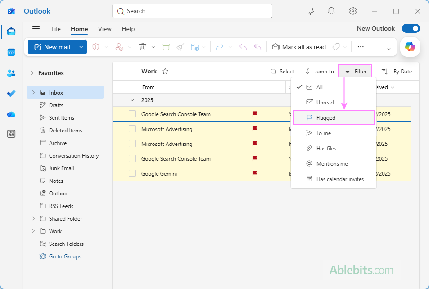Check the box for the first Microsoft Advertising message
The image size is (429, 289).
132,129
